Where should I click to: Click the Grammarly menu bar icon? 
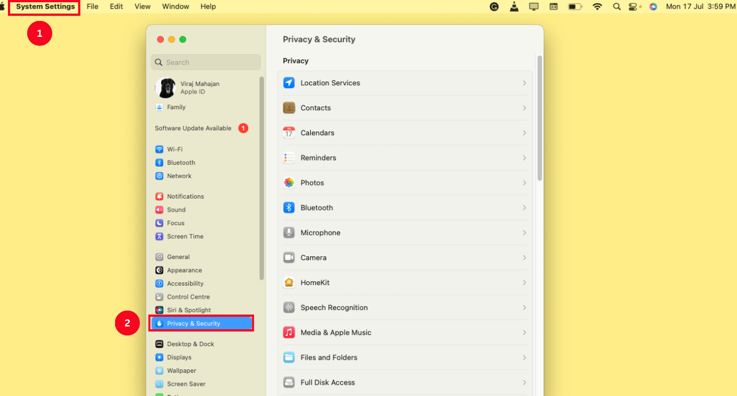click(x=494, y=7)
